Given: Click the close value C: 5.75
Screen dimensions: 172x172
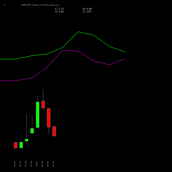Looking at the screenshot, I should (60, 9).
